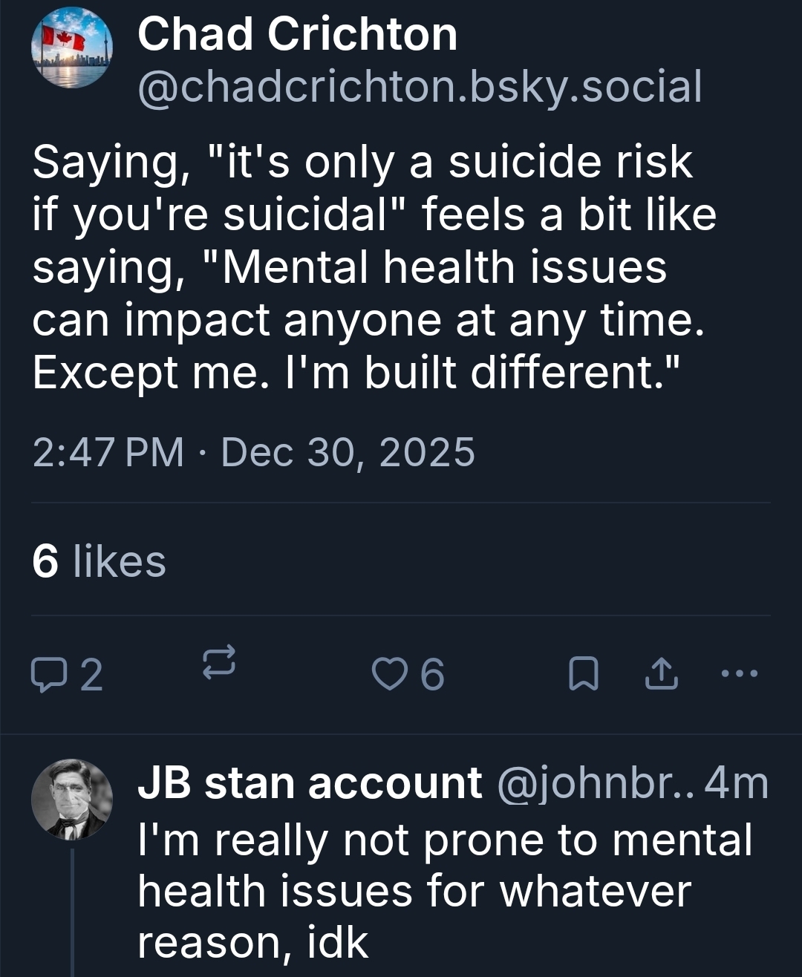Image resolution: width=802 pixels, height=977 pixels.
Task: Open the share options icon
Action: 662,675
